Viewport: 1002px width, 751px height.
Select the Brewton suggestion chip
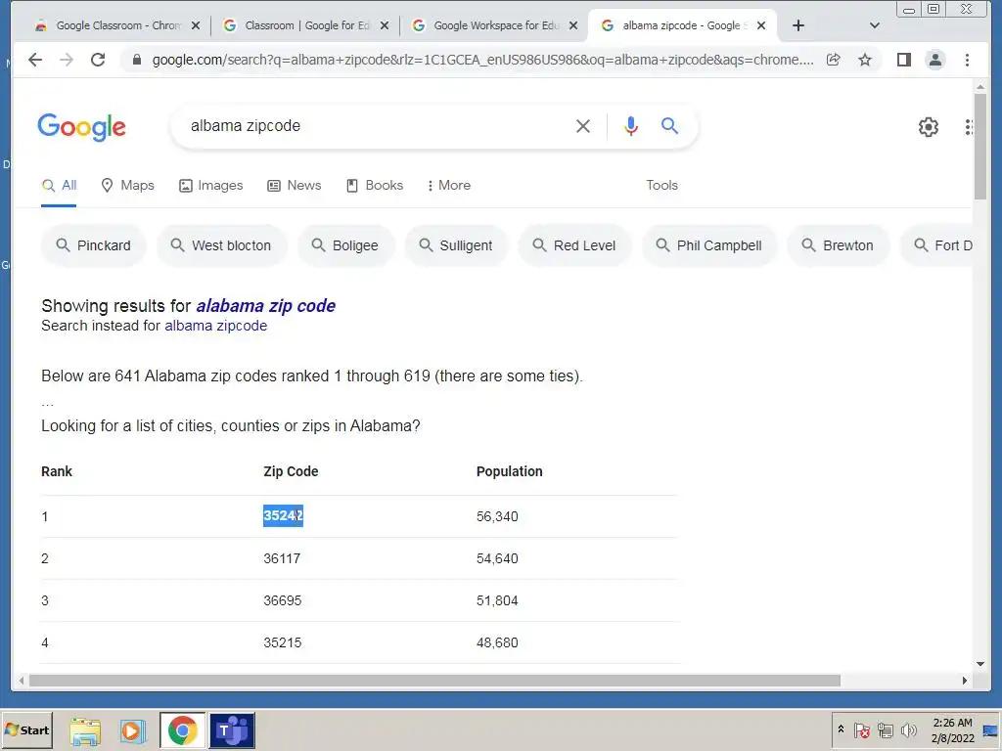point(839,245)
